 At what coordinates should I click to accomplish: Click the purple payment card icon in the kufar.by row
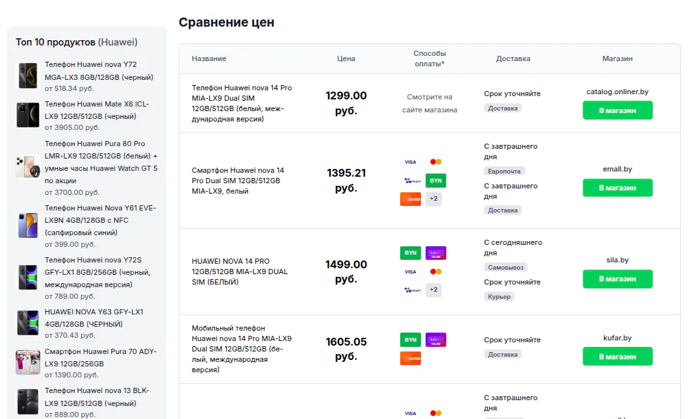point(436,340)
